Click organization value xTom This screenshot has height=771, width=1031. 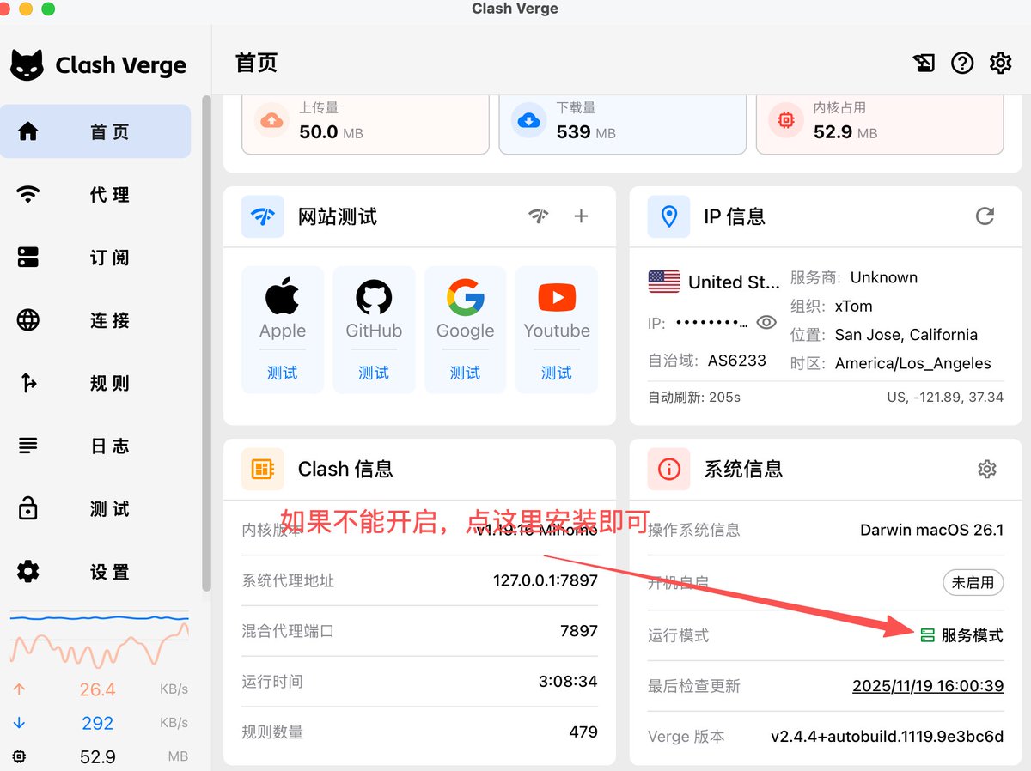coord(853,306)
